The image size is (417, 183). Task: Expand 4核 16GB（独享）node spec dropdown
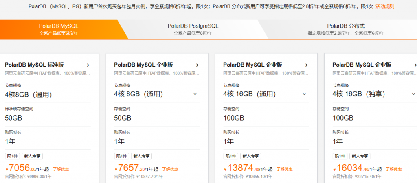(x=414, y=94)
